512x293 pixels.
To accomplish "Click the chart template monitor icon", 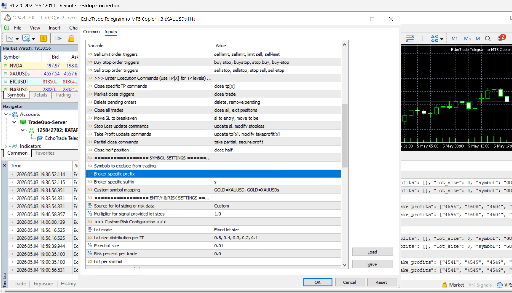I will tap(26, 39).
